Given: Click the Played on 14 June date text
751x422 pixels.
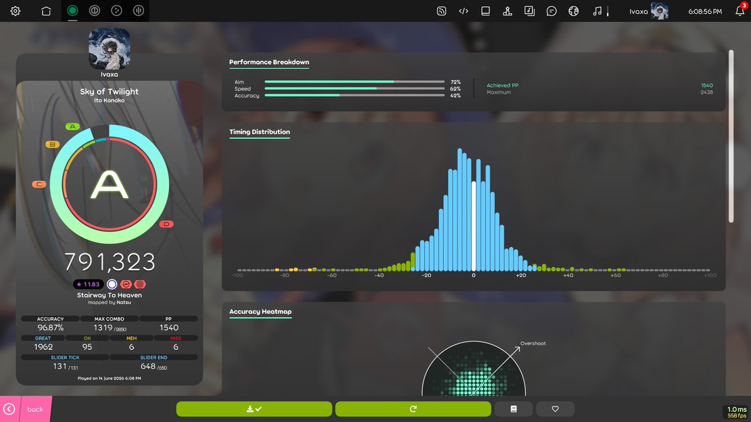Looking at the screenshot, I should [110, 378].
